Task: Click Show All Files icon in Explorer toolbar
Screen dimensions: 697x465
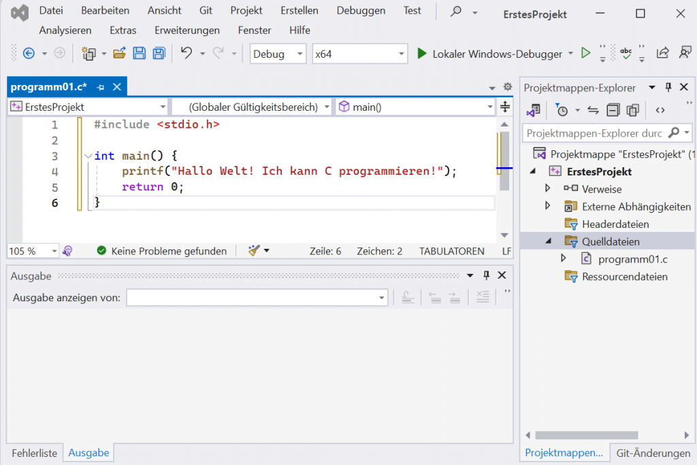Action: coord(633,110)
